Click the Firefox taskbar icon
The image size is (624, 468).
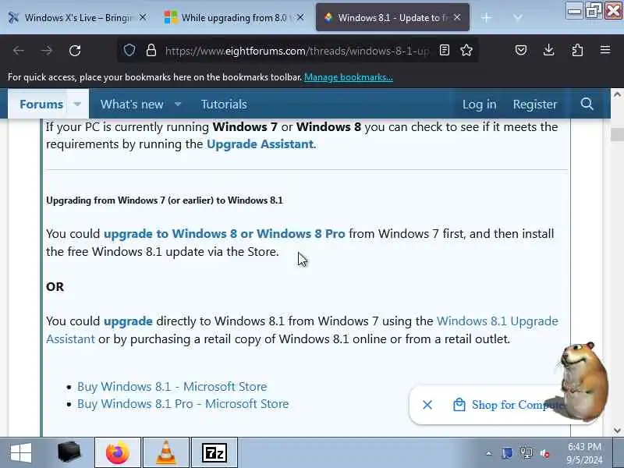pos(118,452)
